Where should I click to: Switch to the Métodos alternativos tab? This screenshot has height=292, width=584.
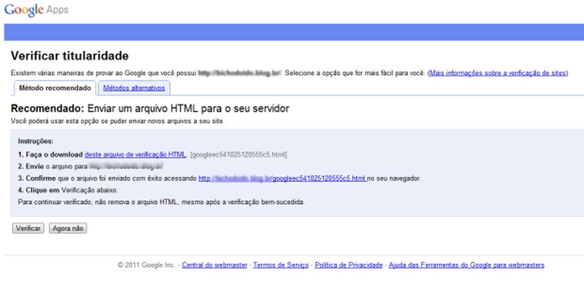click(134, 88)
